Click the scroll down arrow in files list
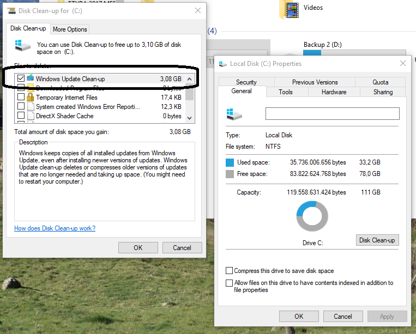 [x=189, y=118]
